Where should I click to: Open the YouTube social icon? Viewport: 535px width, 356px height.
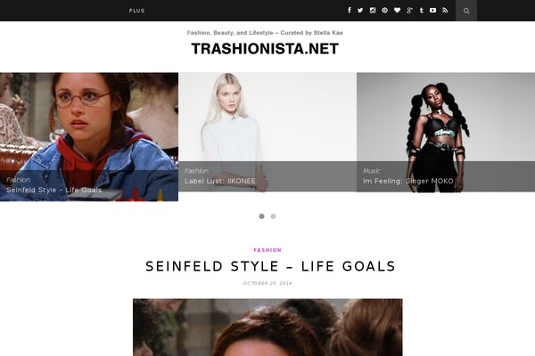[x=432, y=10]
